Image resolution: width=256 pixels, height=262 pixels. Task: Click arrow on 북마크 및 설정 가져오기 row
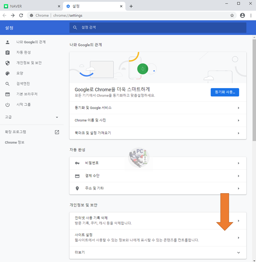pyautogui.click(x=239, y=133)
